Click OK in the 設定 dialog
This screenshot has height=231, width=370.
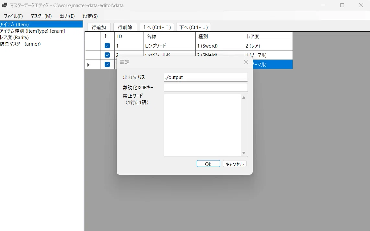click(x=208, y=164)
